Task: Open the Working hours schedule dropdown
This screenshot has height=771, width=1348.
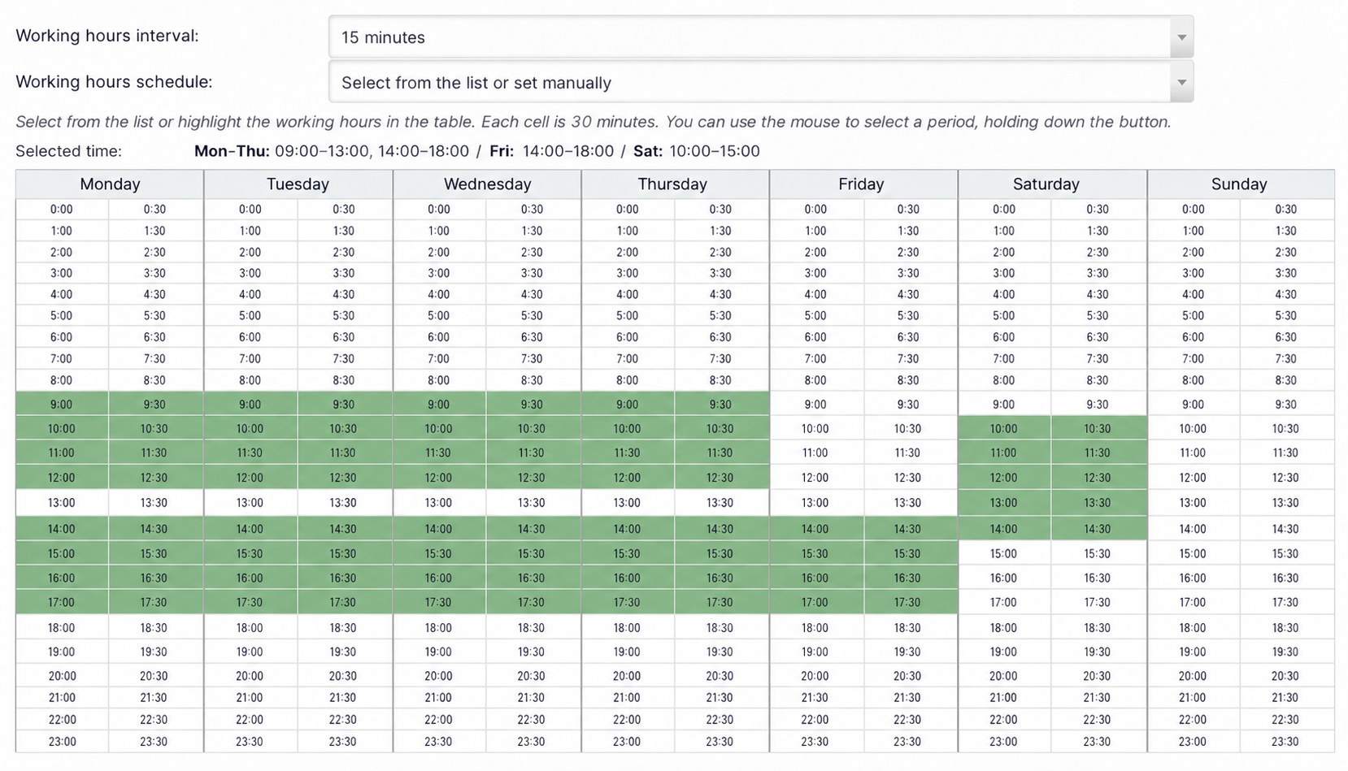Action: (x=760, y=82)
